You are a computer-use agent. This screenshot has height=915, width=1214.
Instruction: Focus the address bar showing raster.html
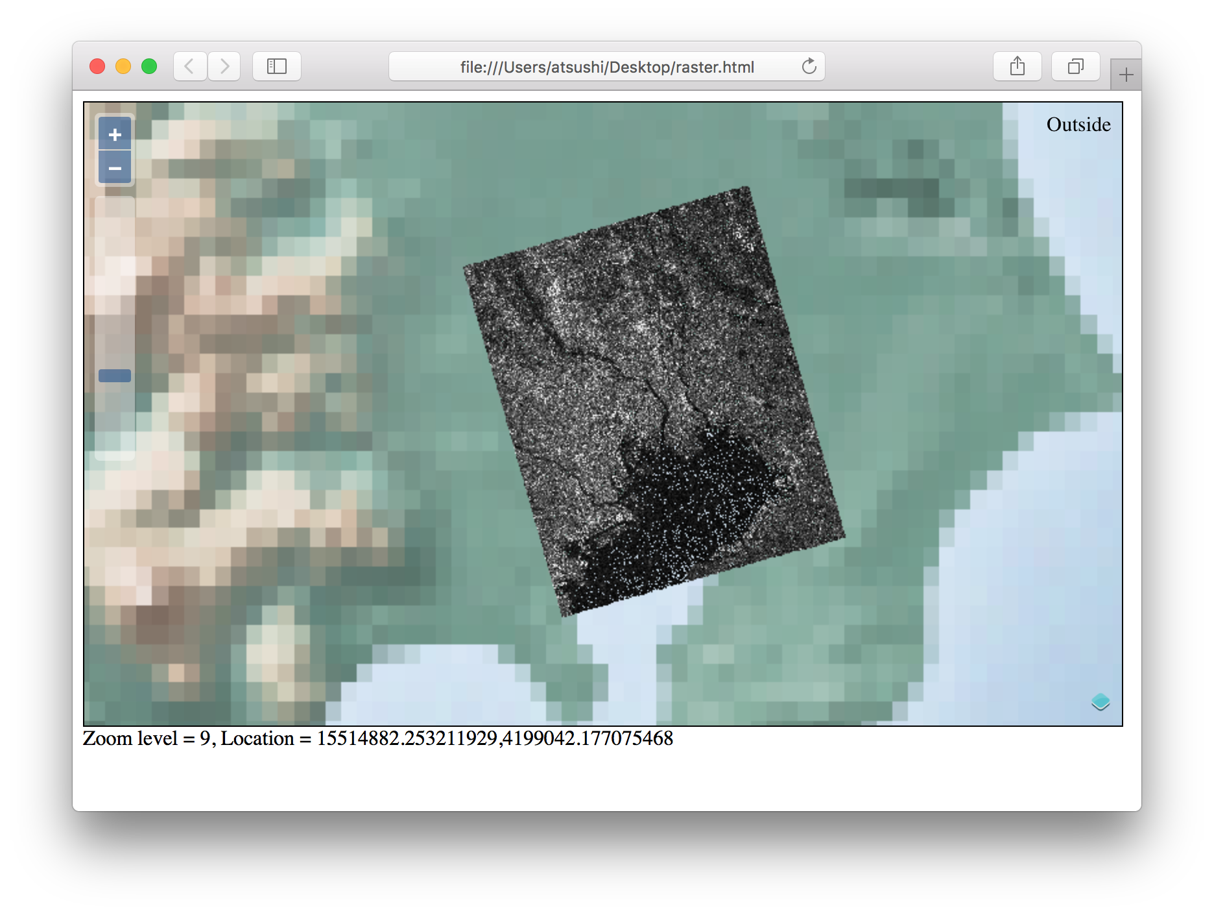pos(606,67)
